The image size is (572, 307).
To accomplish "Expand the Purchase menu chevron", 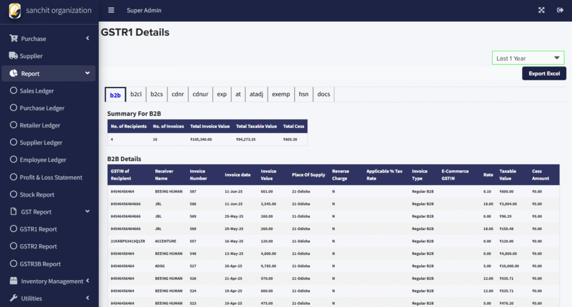I will (88, 39).
